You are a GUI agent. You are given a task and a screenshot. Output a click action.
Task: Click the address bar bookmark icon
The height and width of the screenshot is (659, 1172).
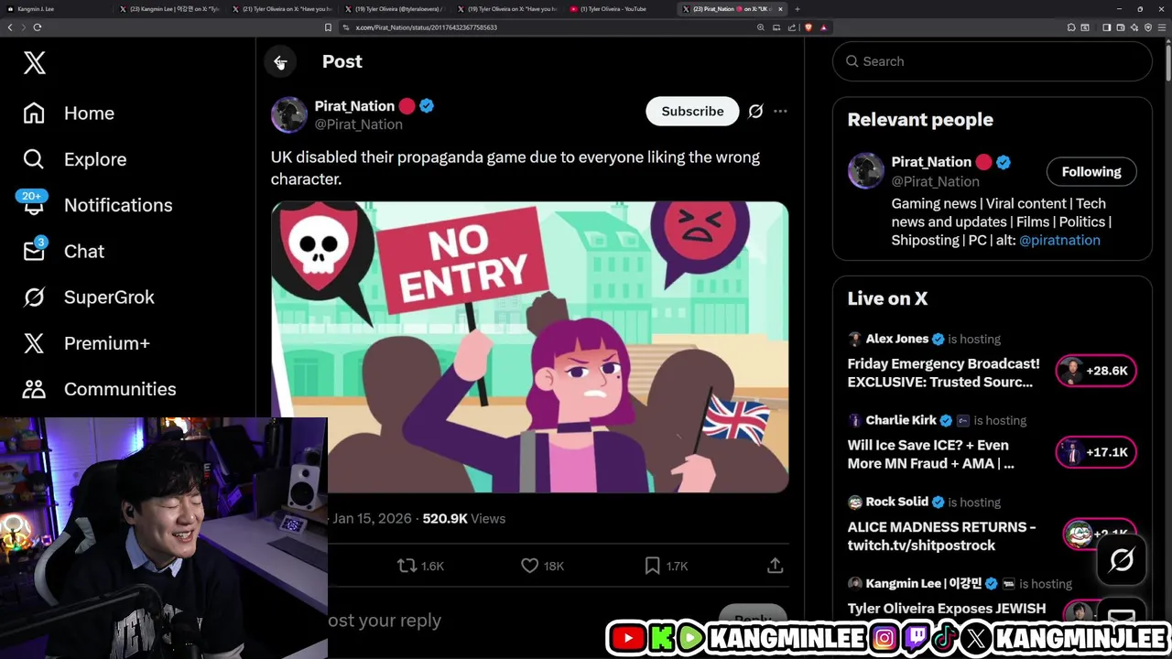coord(328,27)
